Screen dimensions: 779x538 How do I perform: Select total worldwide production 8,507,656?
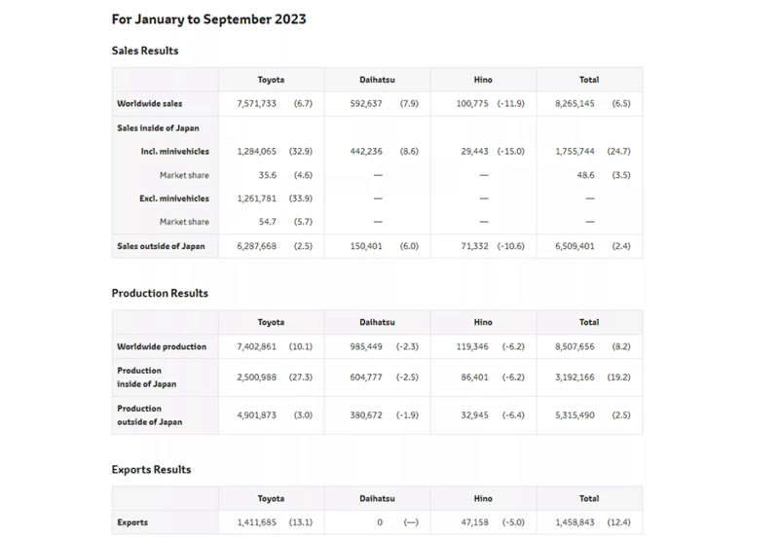575,347
